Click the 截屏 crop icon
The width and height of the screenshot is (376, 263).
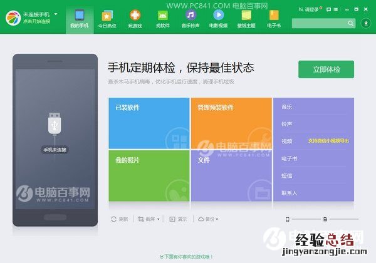[x=141, y=219]
